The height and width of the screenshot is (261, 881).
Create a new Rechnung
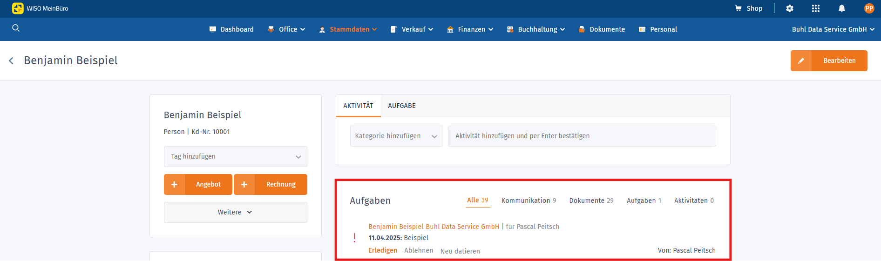[x=271, y=184]
